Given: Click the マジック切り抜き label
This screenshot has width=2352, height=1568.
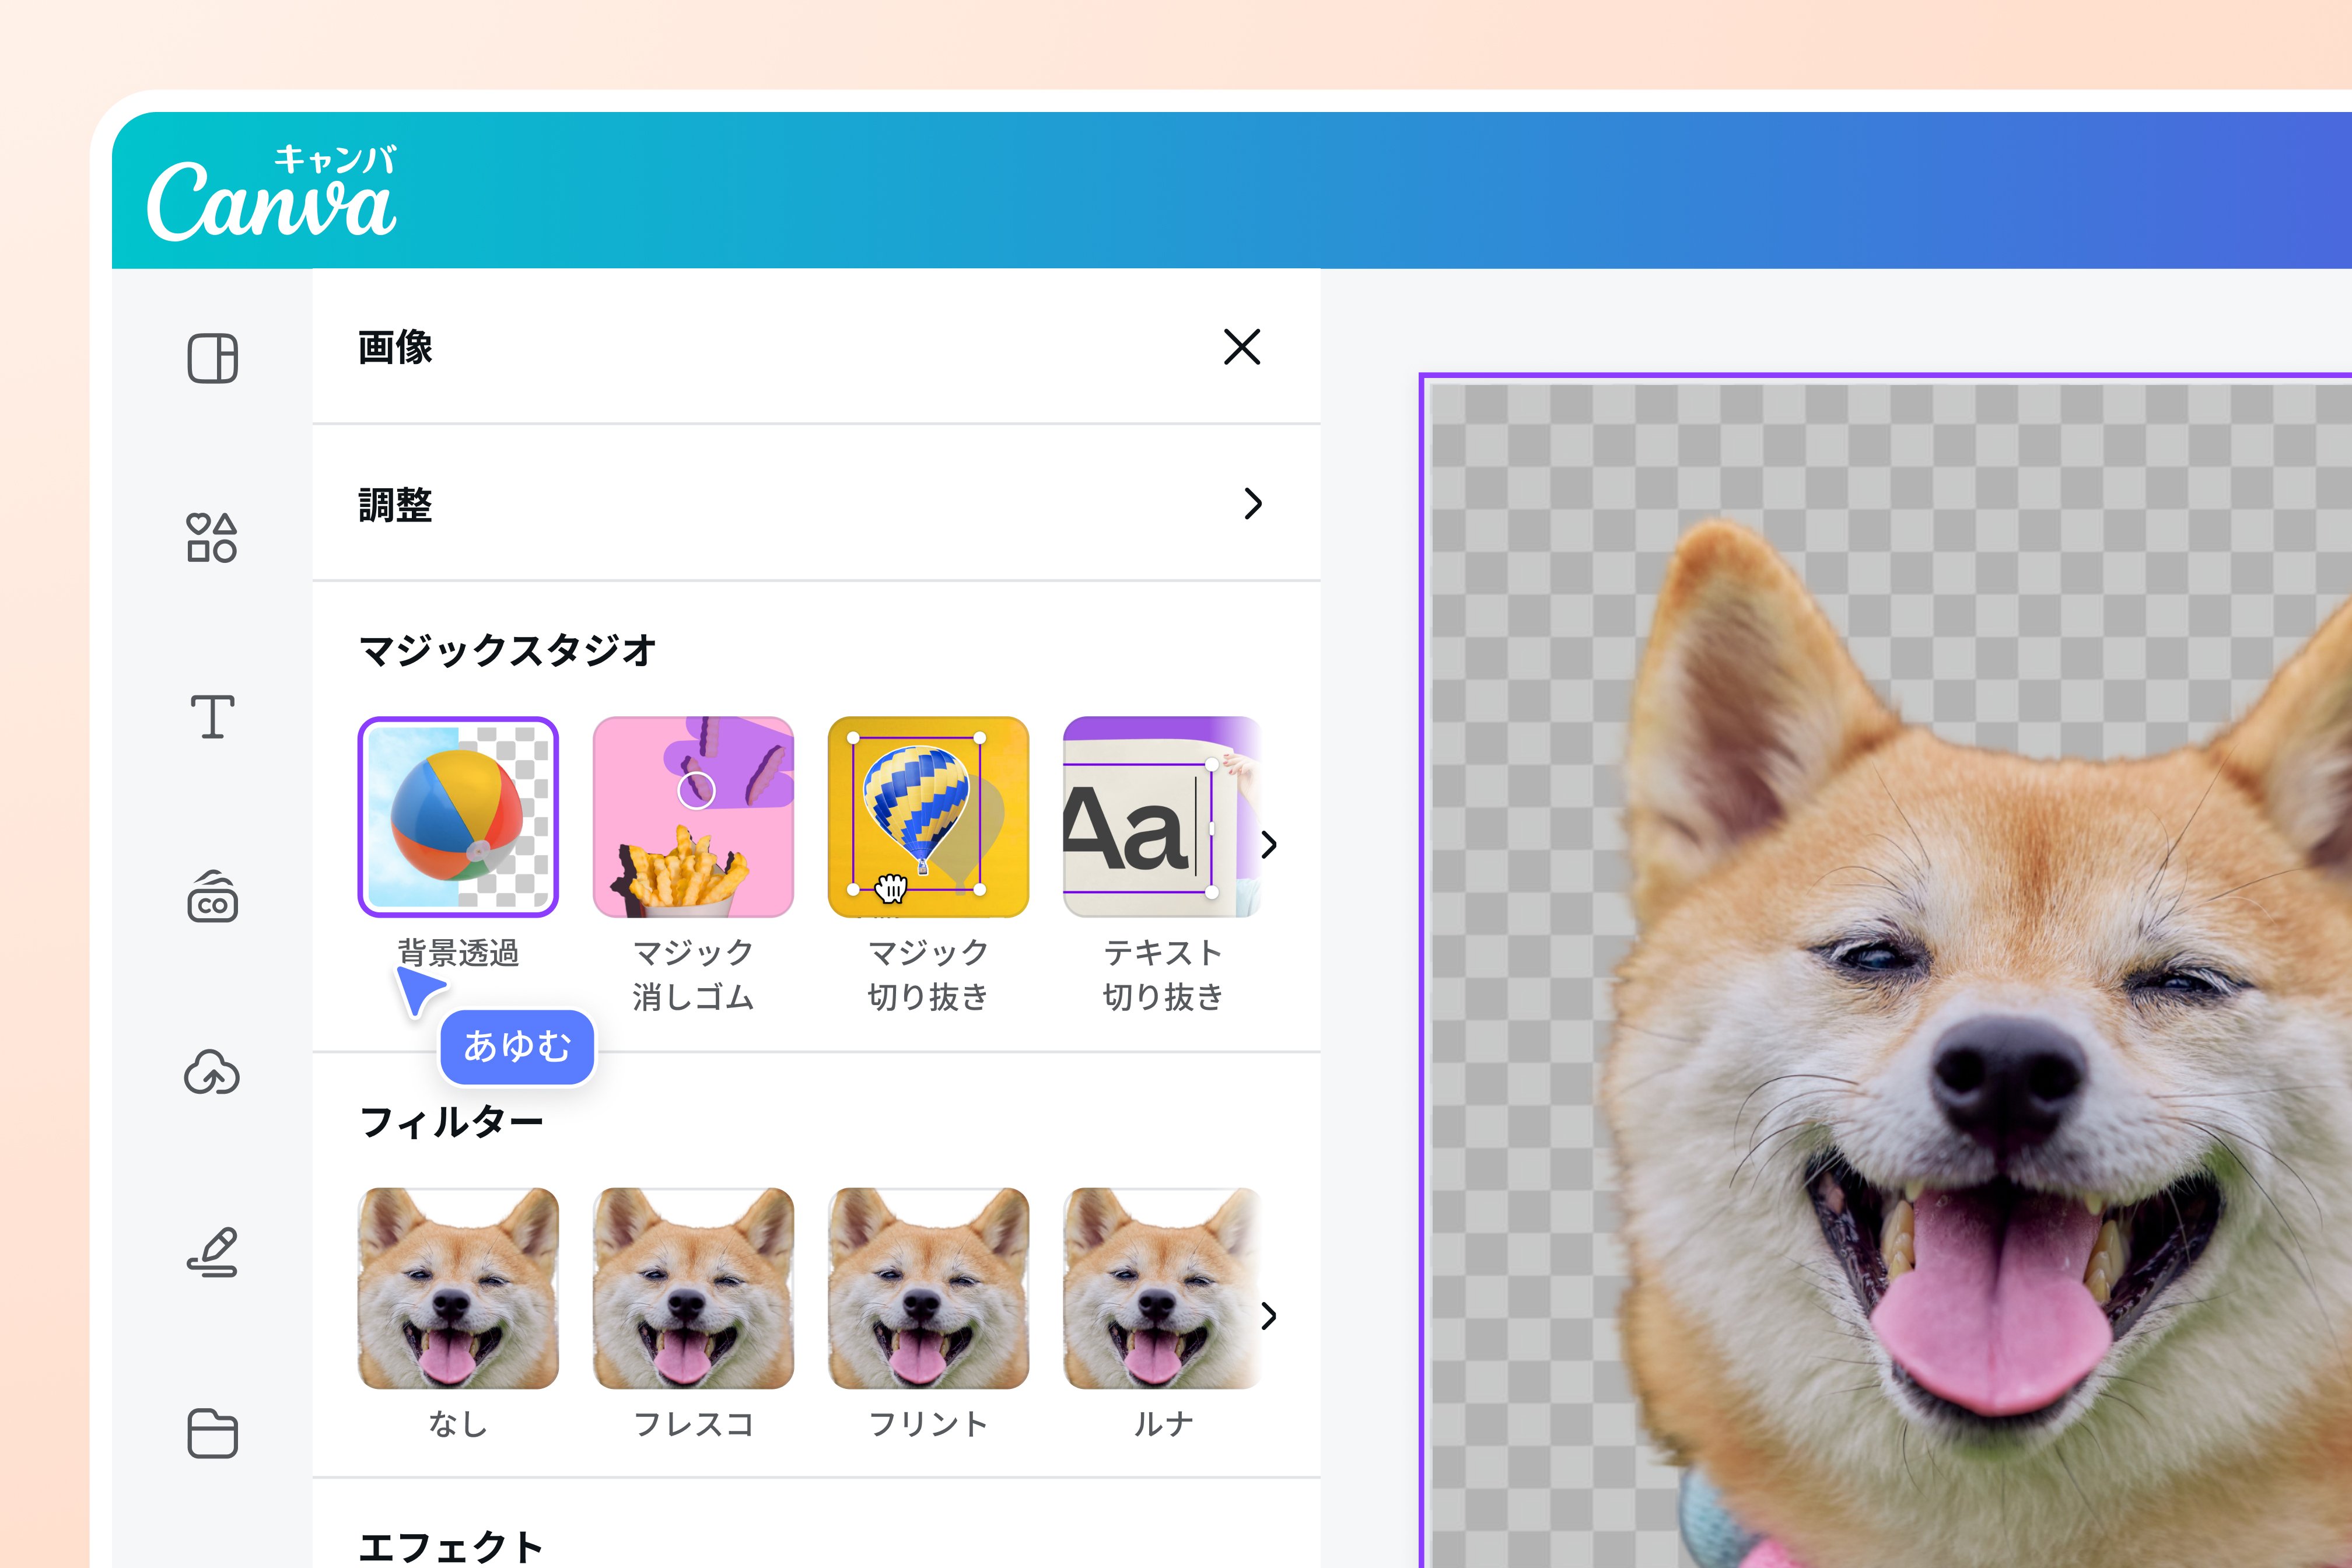Looking at the screenshot, I should coord(928,974).
